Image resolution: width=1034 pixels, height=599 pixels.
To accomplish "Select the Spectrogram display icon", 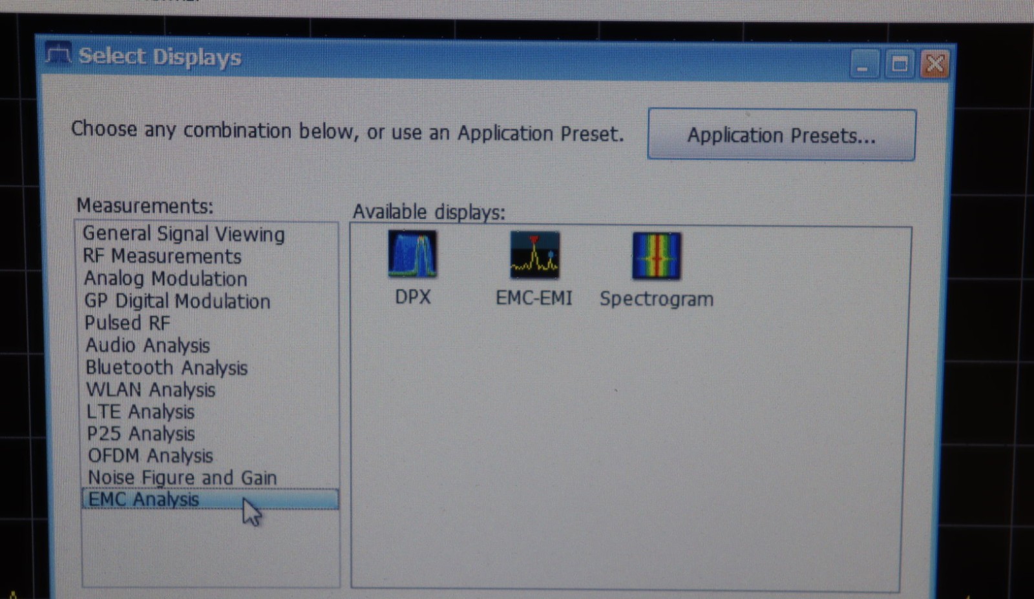I will pyautogui.click(x=657, y=256).
